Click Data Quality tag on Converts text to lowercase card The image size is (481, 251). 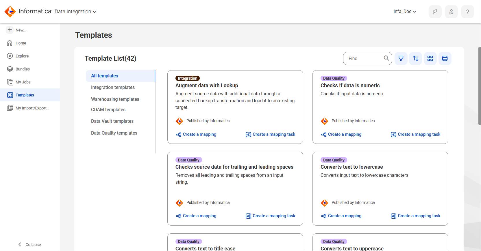tap(334, 160)
